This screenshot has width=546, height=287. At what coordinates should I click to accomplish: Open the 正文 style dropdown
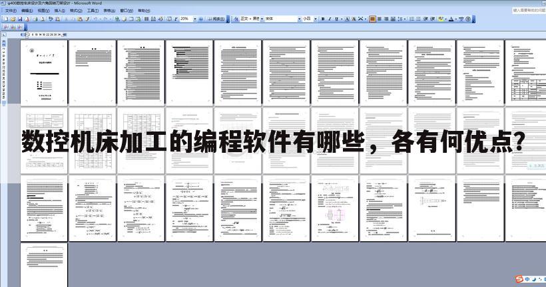[x=262, y=19]
